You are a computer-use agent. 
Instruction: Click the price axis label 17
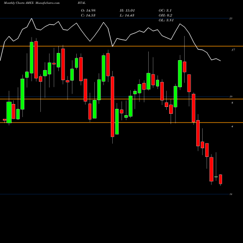[x=233, y=50]
